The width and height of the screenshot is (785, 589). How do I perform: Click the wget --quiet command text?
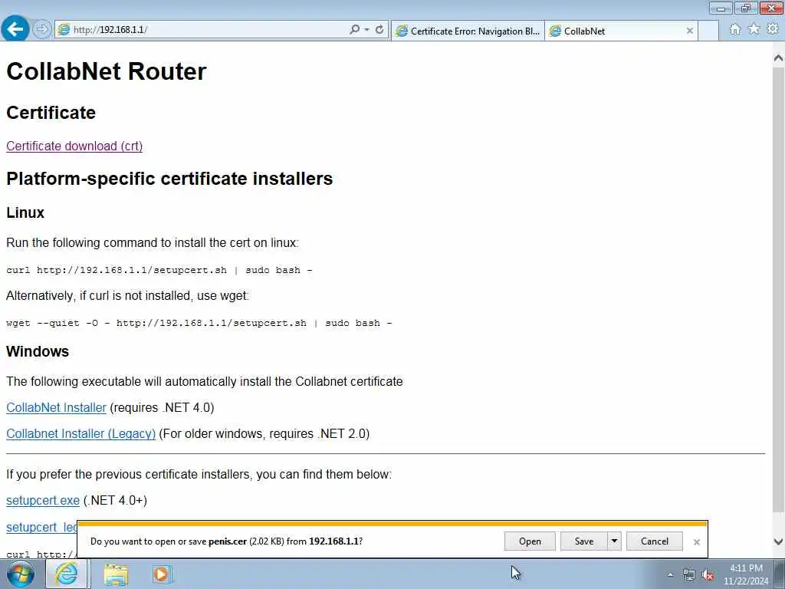pos(199,323)
